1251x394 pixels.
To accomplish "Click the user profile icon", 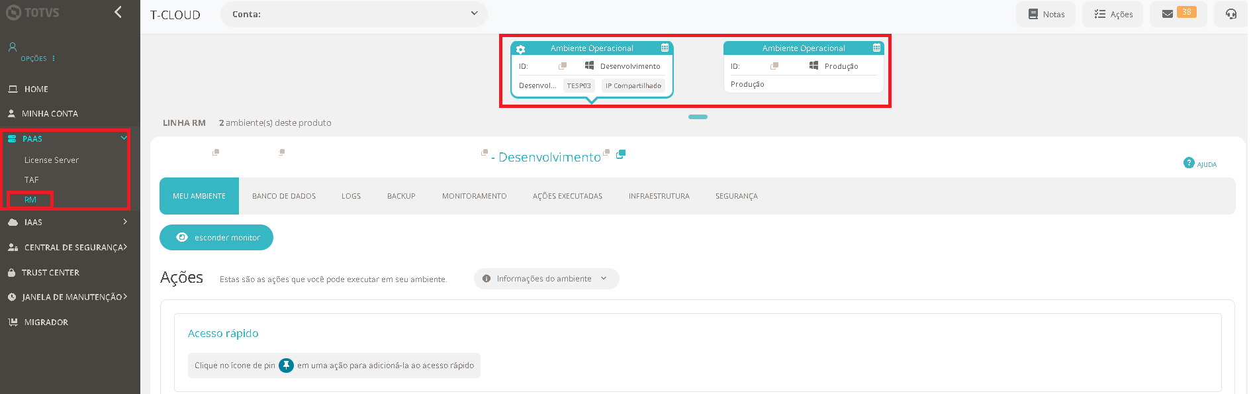I will tap(13, 47).
